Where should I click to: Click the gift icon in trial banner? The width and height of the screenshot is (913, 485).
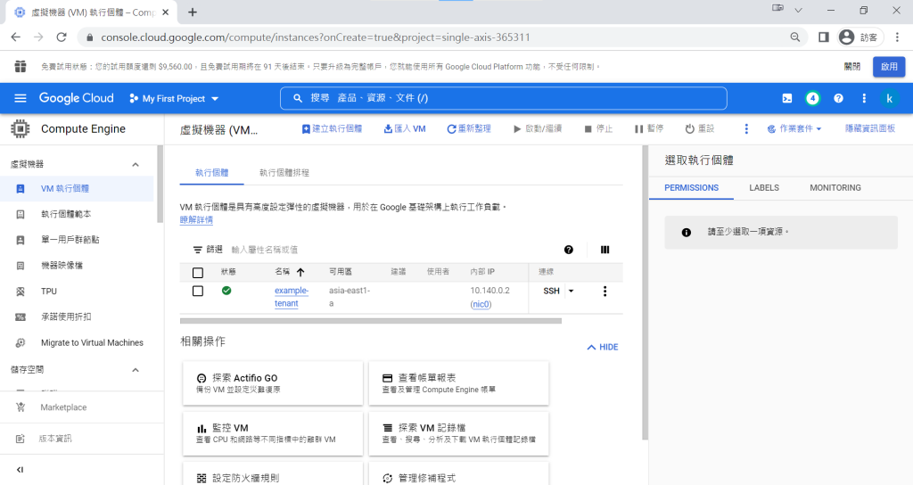tap(21, 66)
